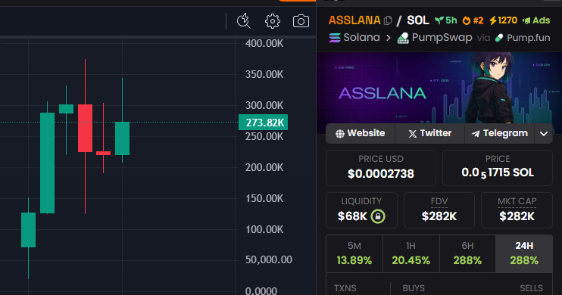Open the quick search lightning icon
Screen dimensions: 562x295
pos(244,20)
